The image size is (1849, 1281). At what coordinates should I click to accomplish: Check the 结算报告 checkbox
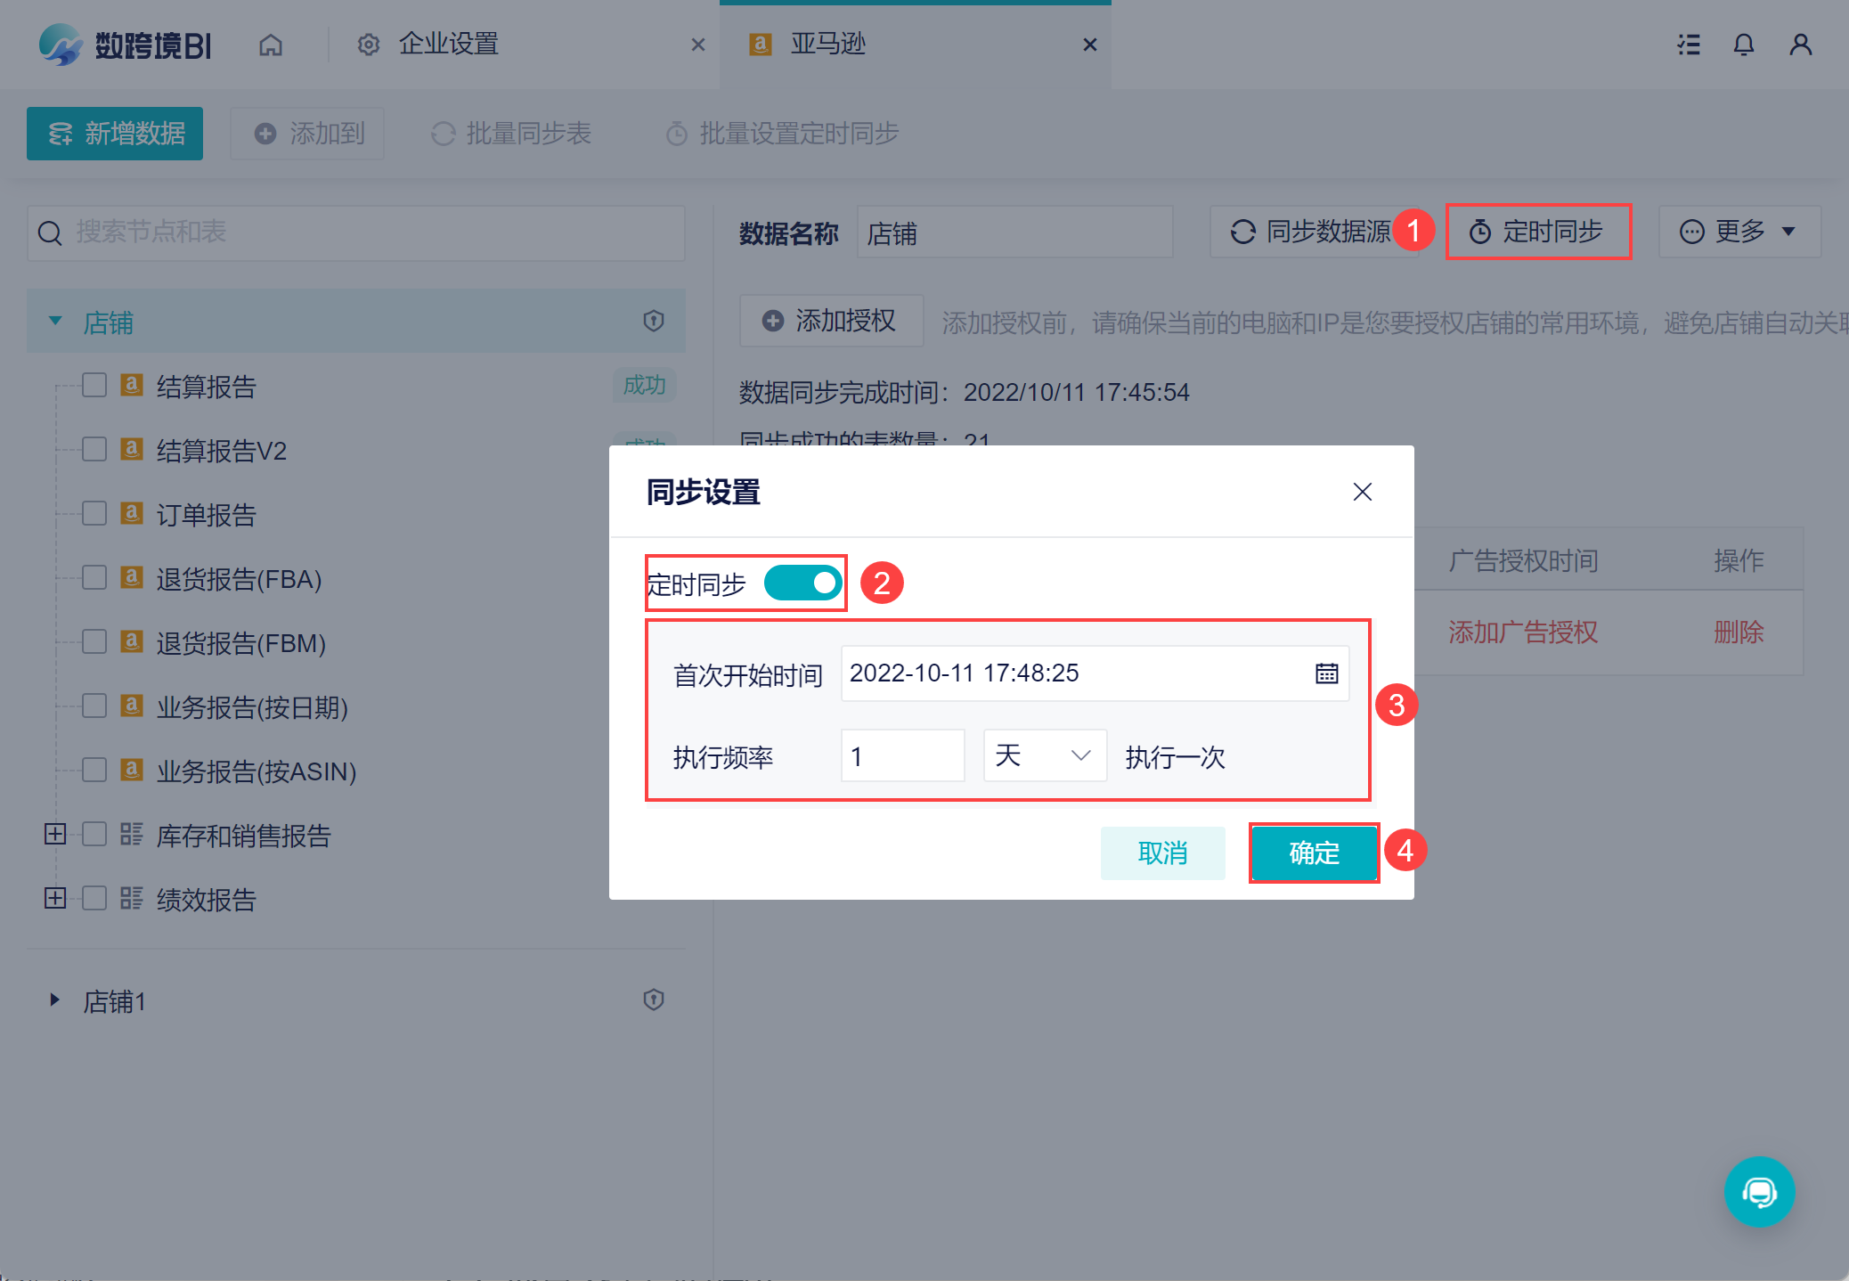(x=94, y=386)
